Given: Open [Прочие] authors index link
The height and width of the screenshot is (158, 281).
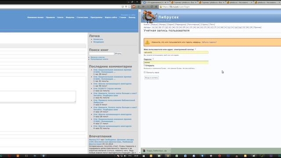Looking at the screenshot, I should [257, 27].
